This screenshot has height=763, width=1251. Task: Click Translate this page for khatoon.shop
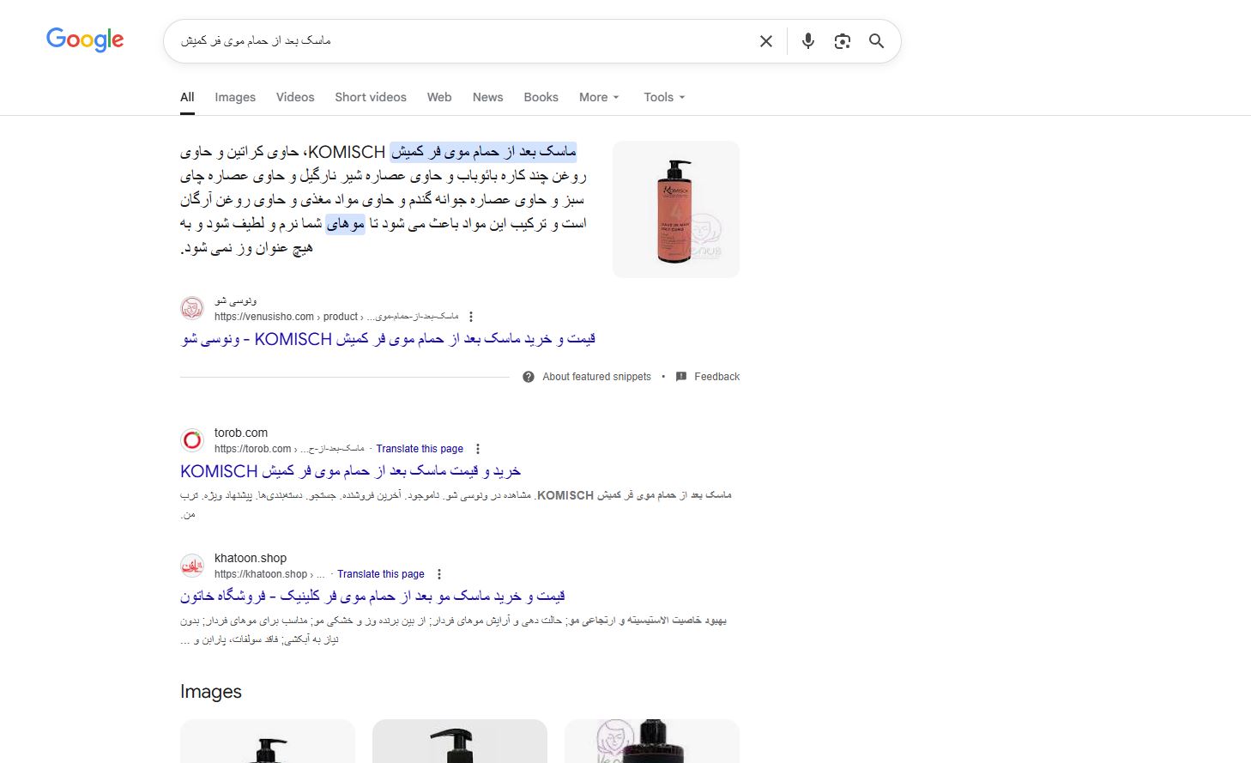(x=381, y=574)
